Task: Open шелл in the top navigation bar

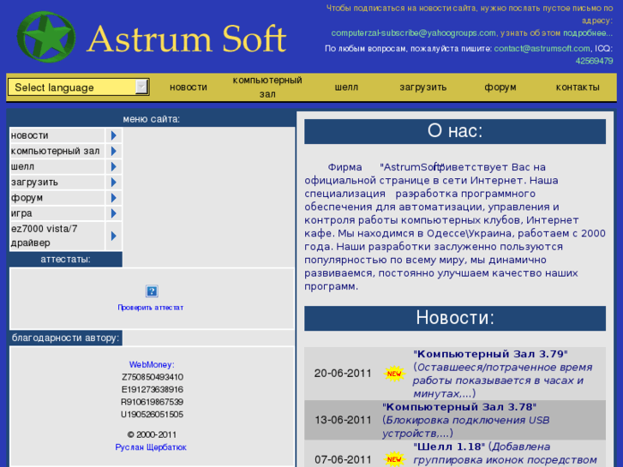Action: pos(346,87)
